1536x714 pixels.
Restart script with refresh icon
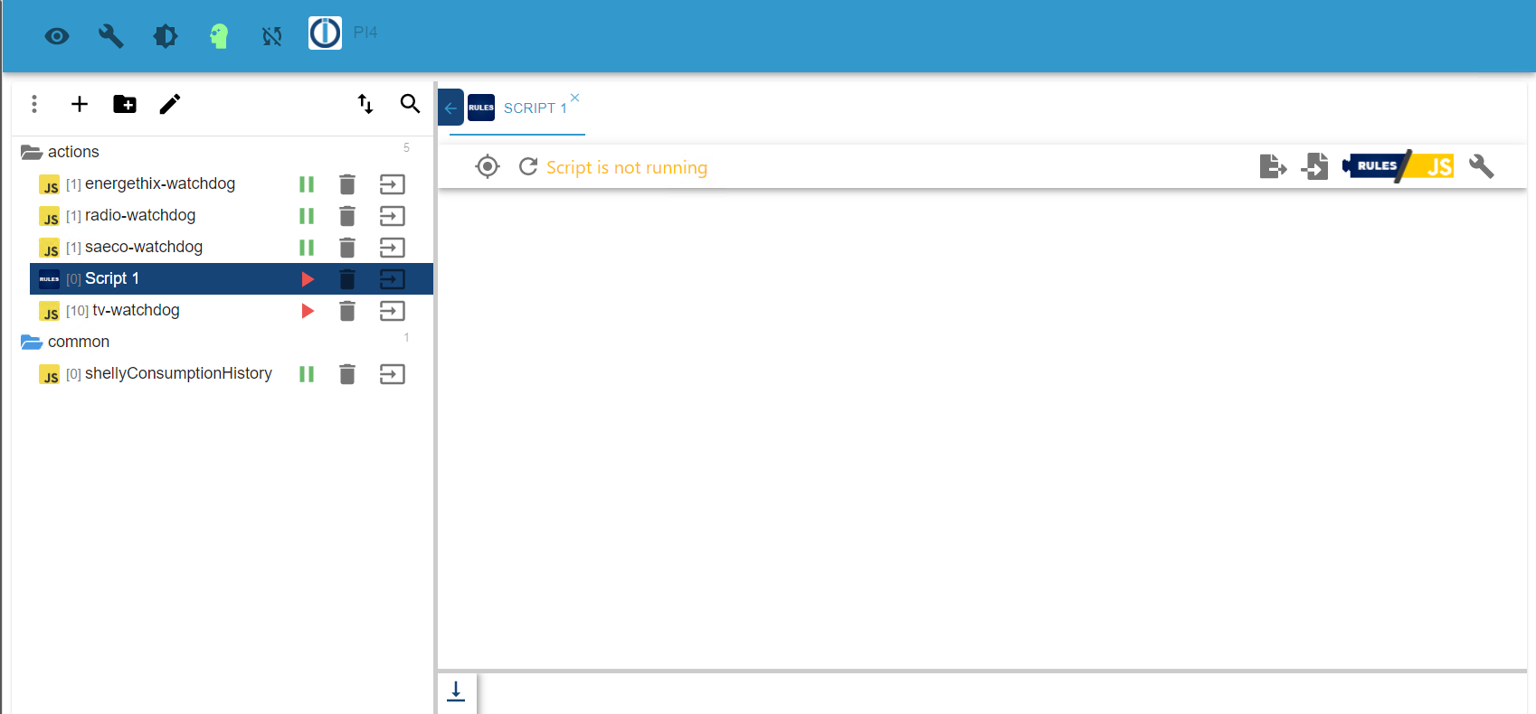(x=528, y=166)
